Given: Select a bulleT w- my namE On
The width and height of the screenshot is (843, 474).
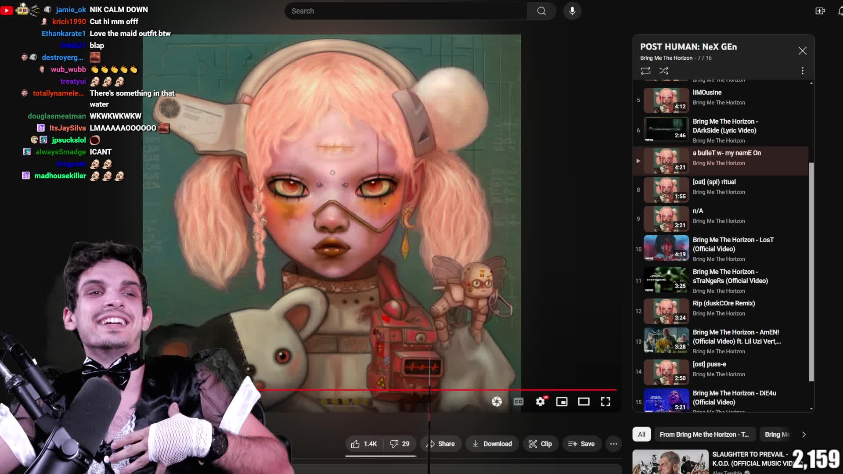Looking at the screenshot, I should [721, 161].
